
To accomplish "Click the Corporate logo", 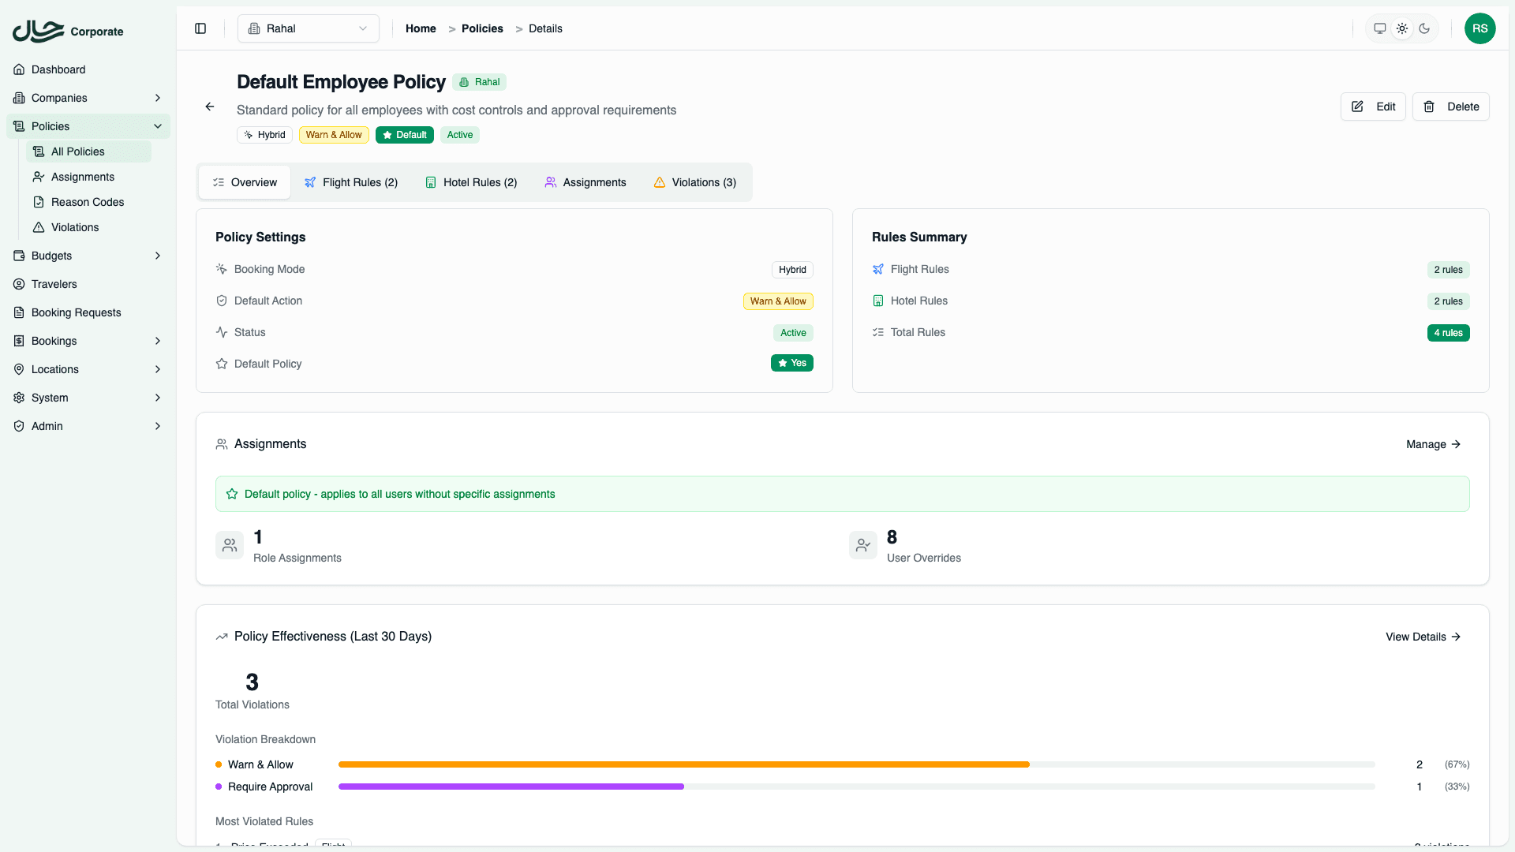I will (x=67, y=32).
